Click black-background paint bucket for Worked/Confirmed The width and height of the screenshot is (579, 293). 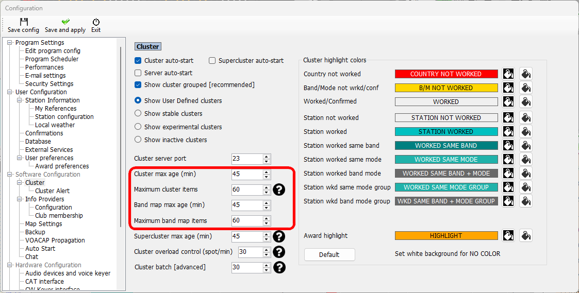[x=508, y=101]
